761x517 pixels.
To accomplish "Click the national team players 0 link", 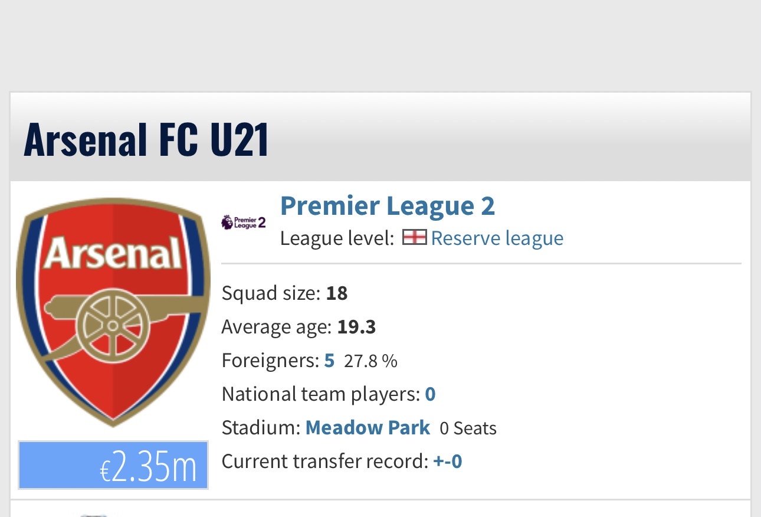I will click(x=430, y=394).
